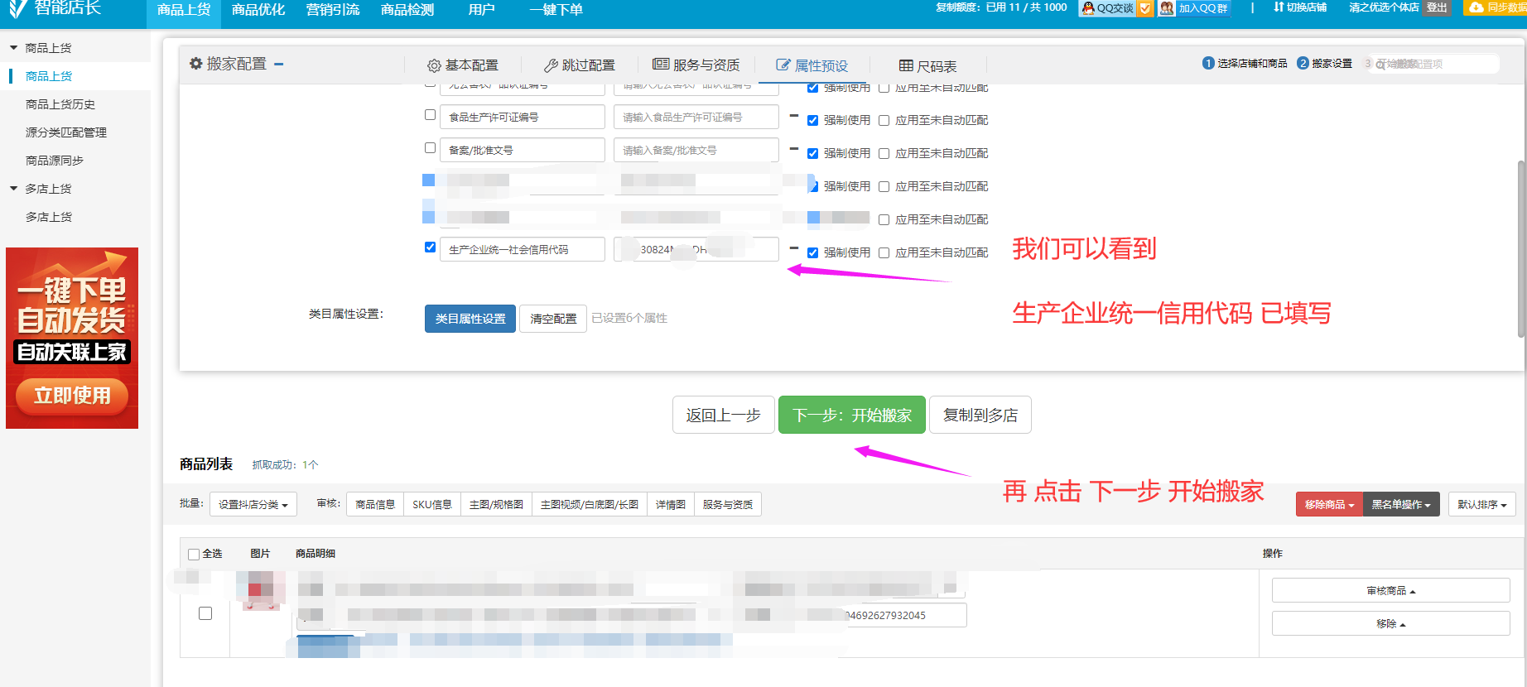
Task: Click the 请输入食品生产许可证编号 input field
Action: (x=696, y=118)
